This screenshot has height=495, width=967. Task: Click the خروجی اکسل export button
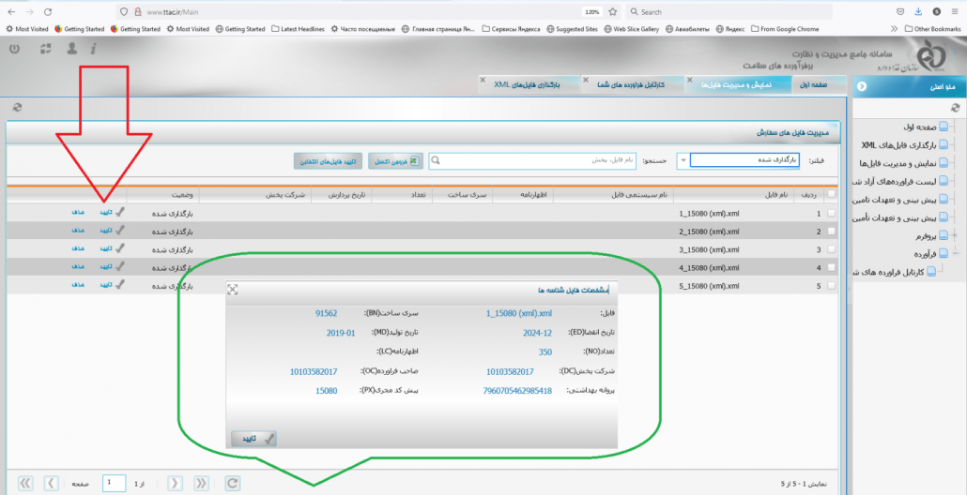point(394,161)
